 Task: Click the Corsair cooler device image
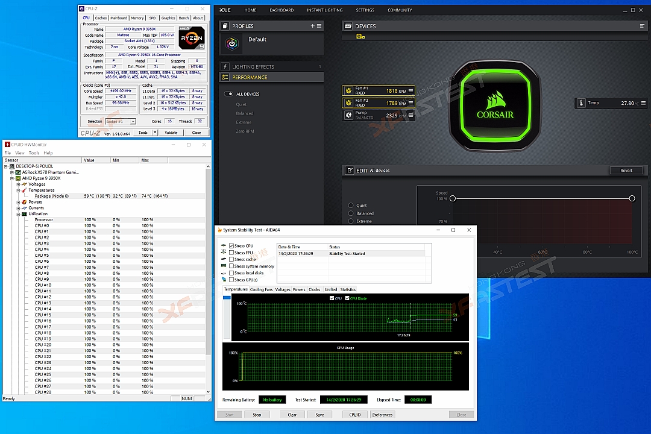coord(494,107)
